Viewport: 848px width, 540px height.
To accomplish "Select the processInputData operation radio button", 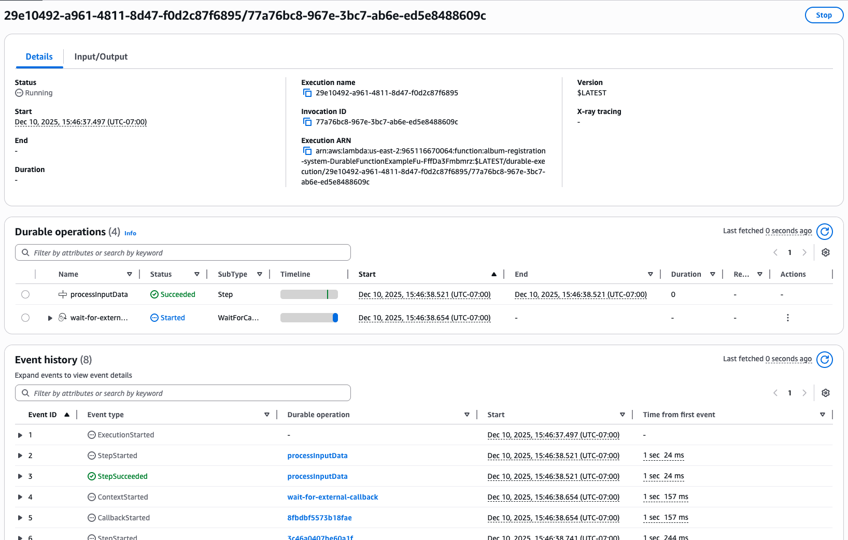I will pos(25,294).
